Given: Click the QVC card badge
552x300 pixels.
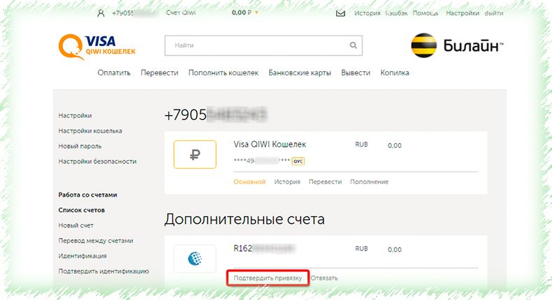Looking at the screenshot, I should click(x=298, y=161).
